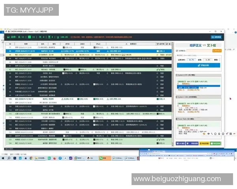
Task: Toggle the RF[B] checkbox in row 77
Action: [x=63, y=47]
